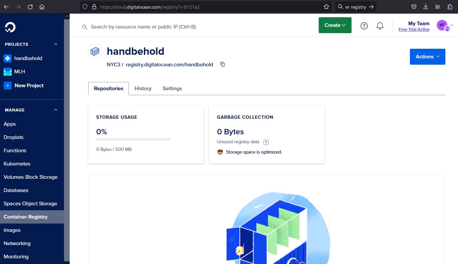Expand the account menu chevron
Image resolution: width=458 pixels, height=264 pixels.
[452, 25]
